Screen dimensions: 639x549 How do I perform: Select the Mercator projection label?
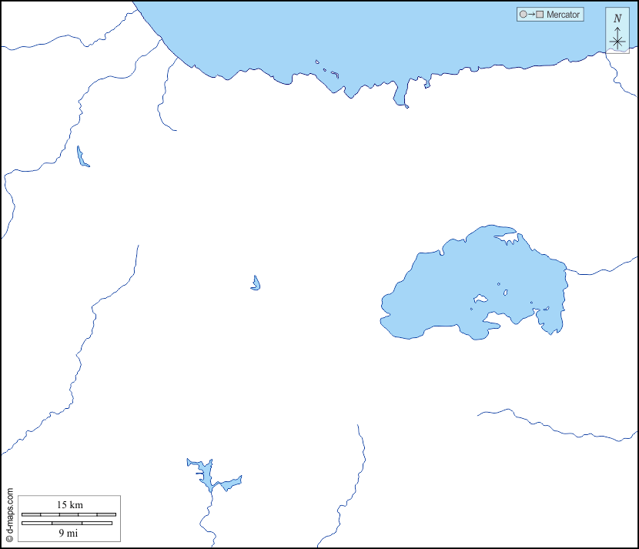(x=563, y=15)
